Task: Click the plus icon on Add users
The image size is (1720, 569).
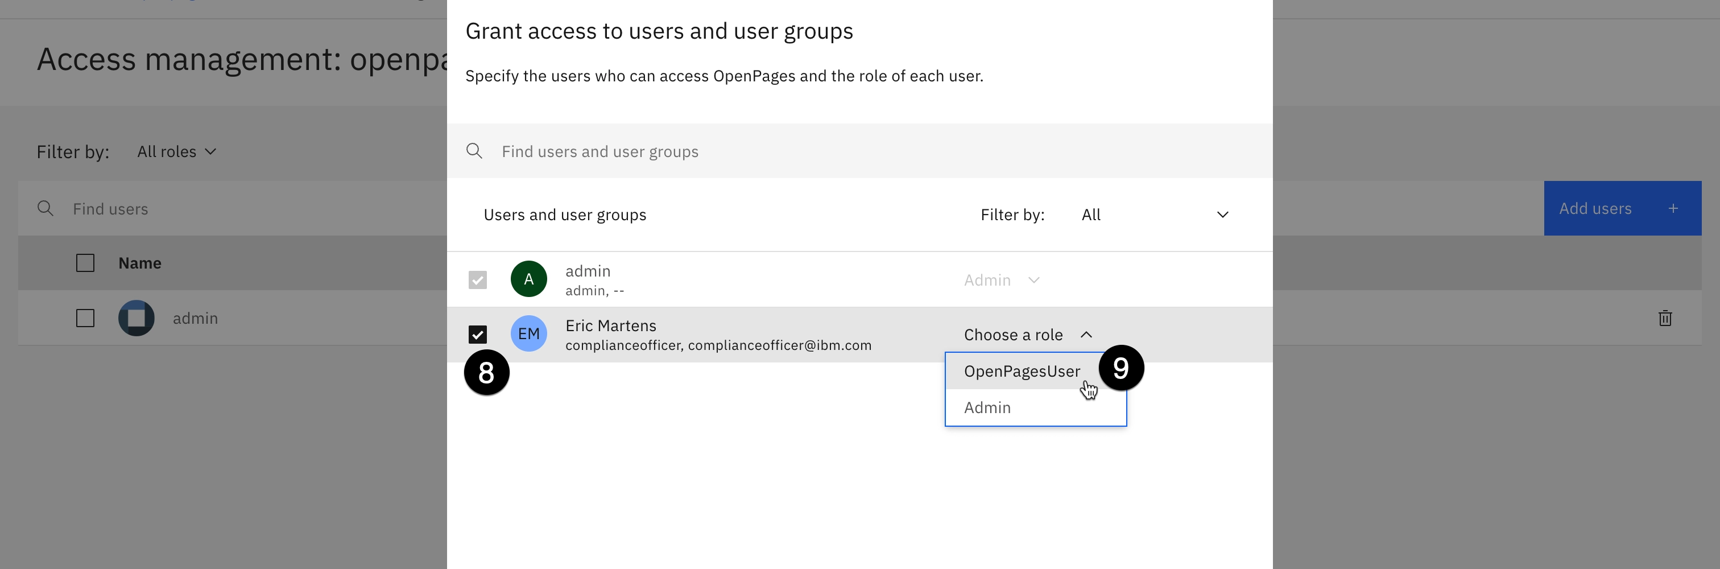Action: click(x=1673, y=208)
